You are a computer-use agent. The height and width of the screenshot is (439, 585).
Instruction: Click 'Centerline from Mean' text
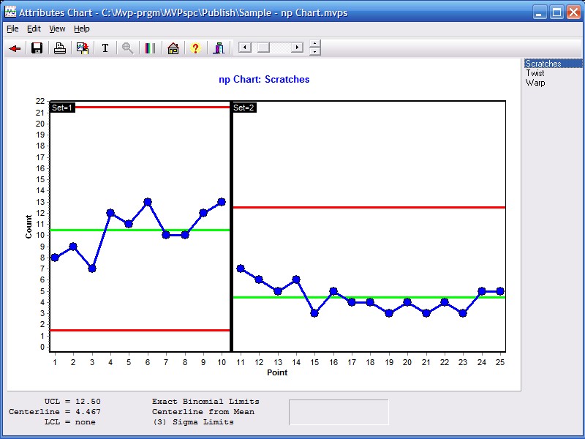pyautogui.click(x=203, y=411)
